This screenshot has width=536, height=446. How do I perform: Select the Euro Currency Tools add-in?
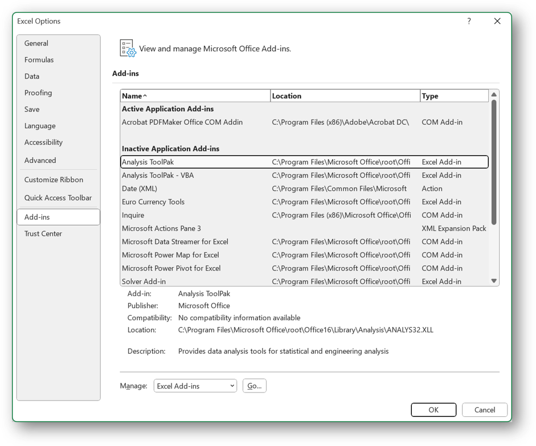pyautogui.click(x=228, y=202)
